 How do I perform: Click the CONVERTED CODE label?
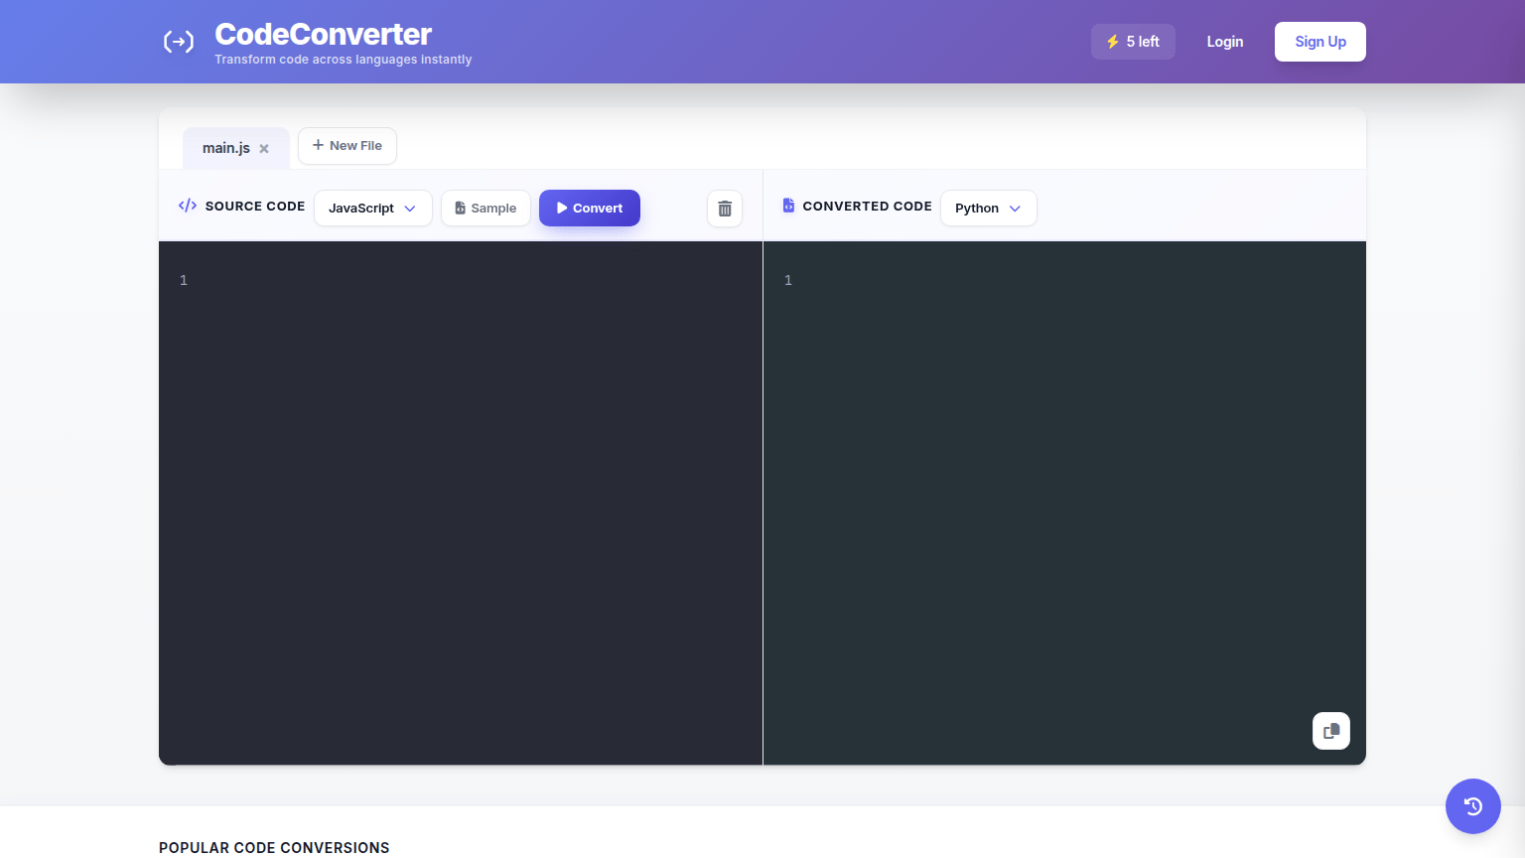[x=868, y=207]
